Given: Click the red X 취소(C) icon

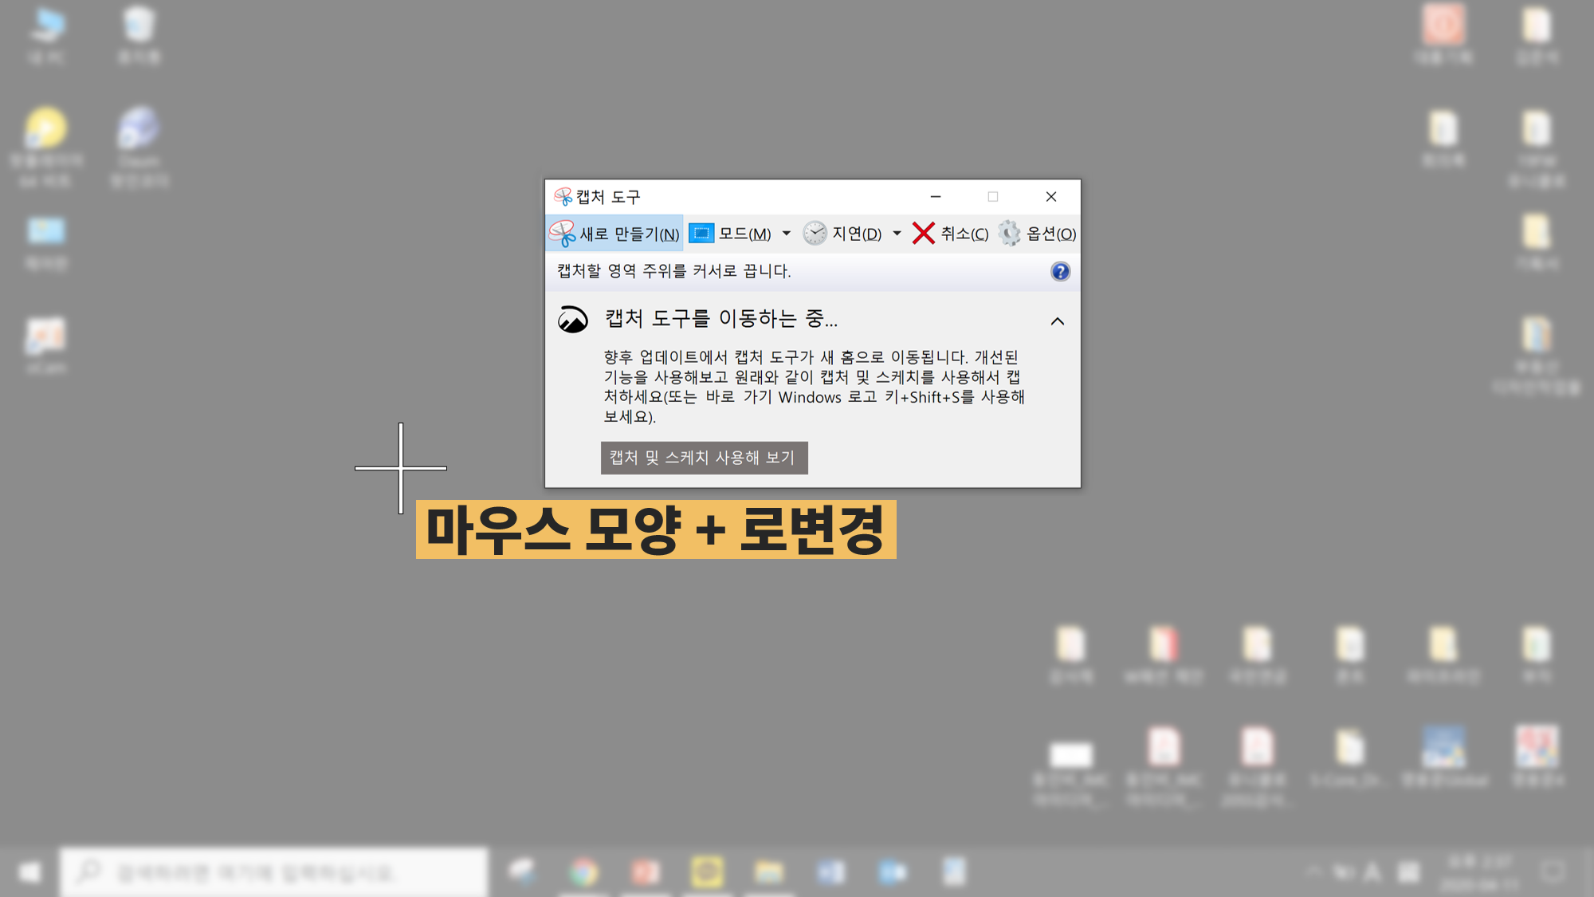Looking at the screenshot, I should pyautogui.click(x=923, y=234).
